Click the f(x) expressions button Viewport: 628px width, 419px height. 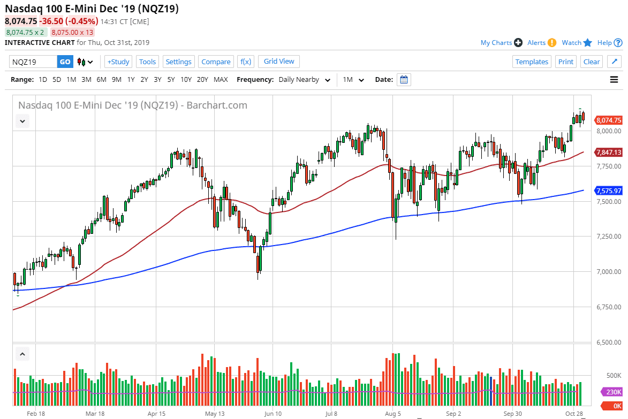pyautogui.click(x=246, y=62)
